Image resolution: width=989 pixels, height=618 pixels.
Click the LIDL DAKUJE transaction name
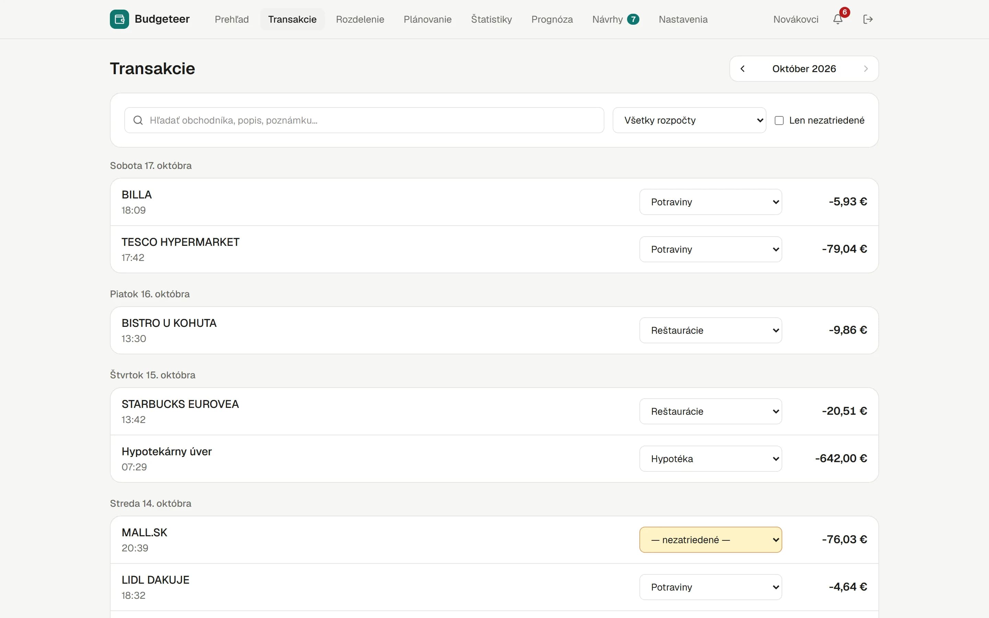click(155, 580)
